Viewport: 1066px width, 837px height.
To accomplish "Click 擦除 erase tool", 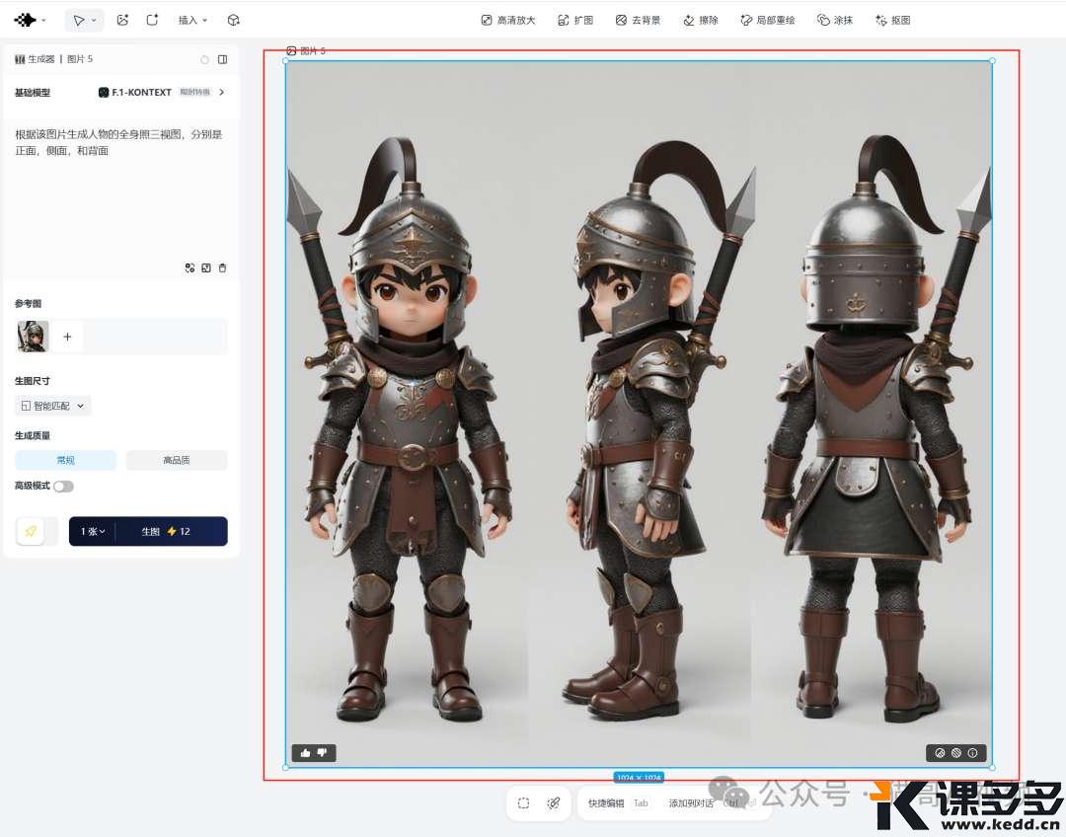I will point(701,21).
